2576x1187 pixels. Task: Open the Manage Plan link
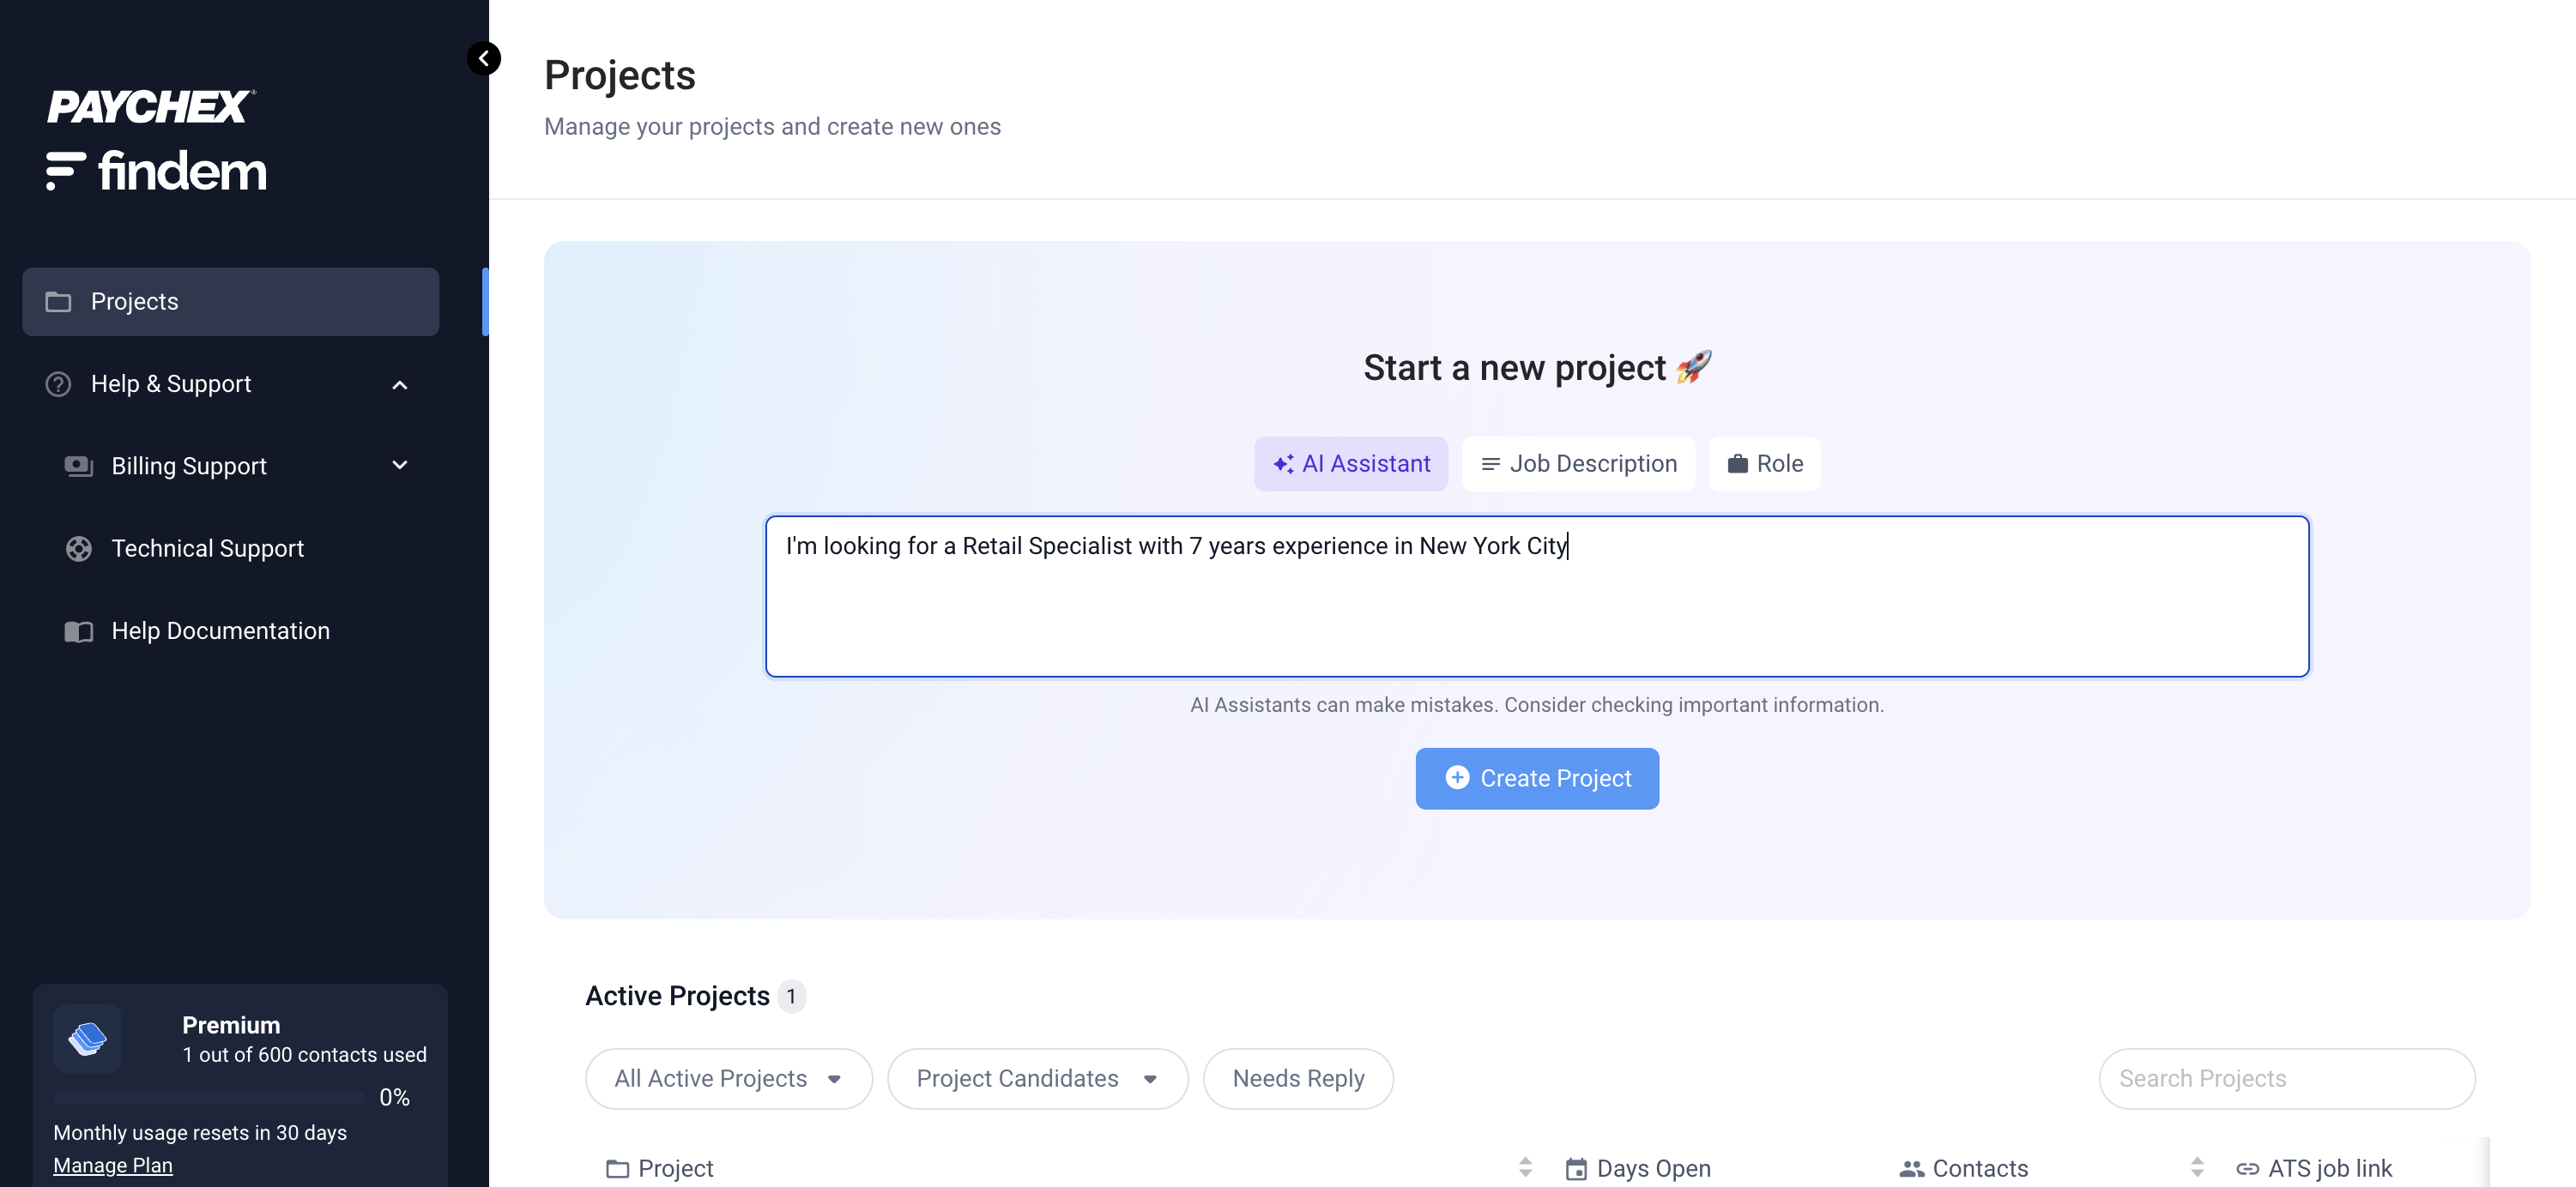(x=113, y=1165)
